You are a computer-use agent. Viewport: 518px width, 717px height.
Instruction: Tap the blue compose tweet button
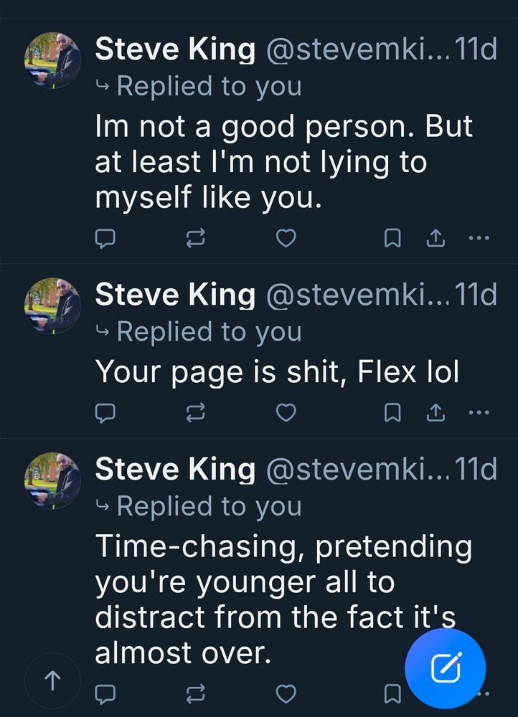click(445, 670)
